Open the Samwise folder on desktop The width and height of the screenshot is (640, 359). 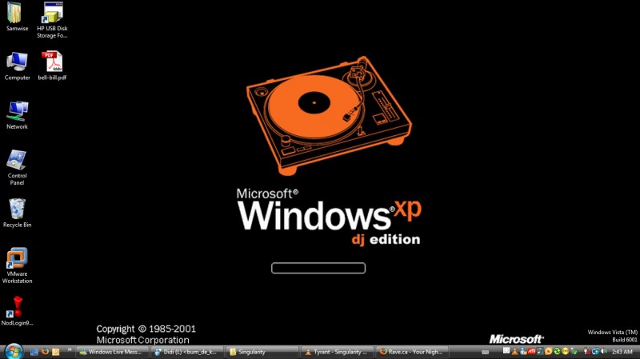pyautogui.click(x=17, y=17)
